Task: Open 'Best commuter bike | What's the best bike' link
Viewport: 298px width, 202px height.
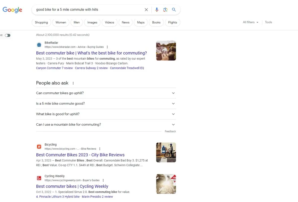Action: (91, 53)
